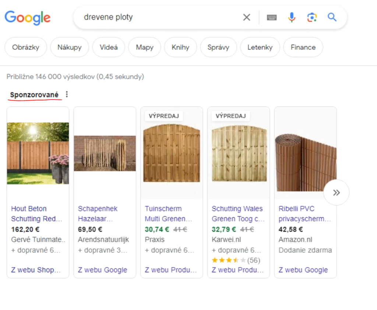The width and height of the screenshot is (377, 310).
Task: Click the 32,79 € sale price
Action: [x=224, y=229]
